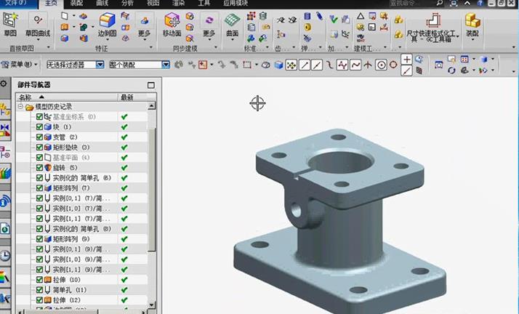The image size is (519, 314).
Task: Sort by the 名称 column header
Action: pos(29,97)
